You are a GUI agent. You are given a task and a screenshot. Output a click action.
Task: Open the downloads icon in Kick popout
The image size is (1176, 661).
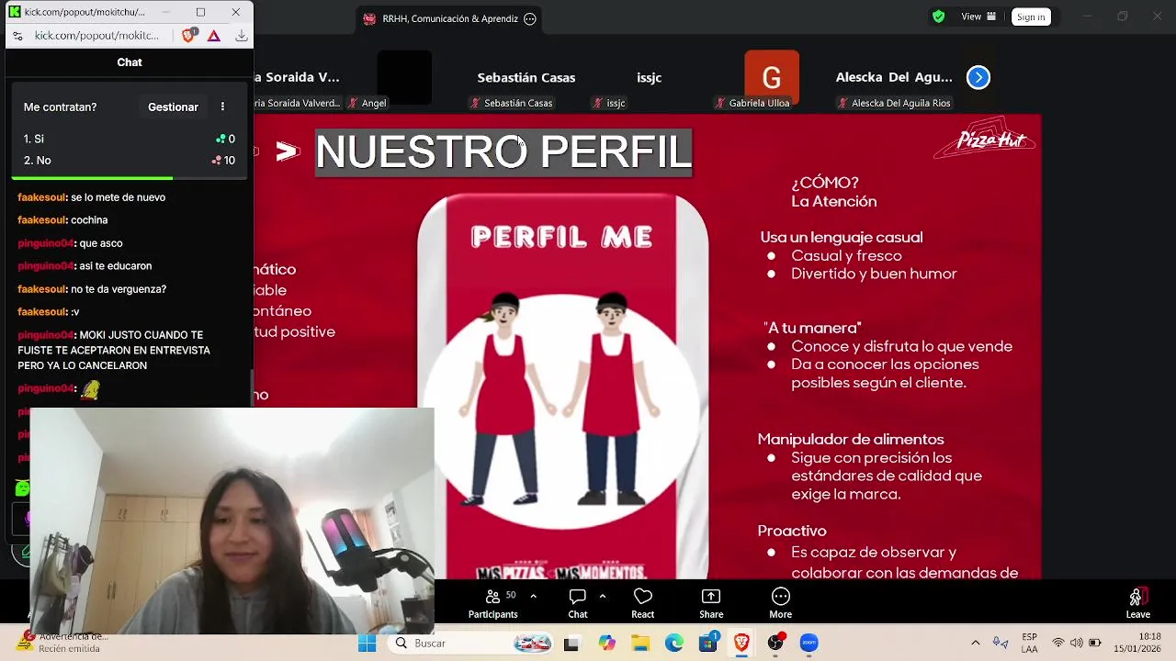[x=241, y=35]
